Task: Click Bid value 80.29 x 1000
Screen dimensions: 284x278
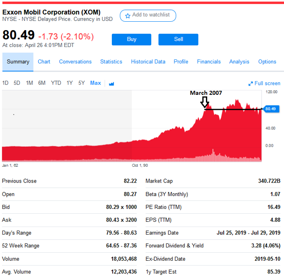Action: pos(121,207)
